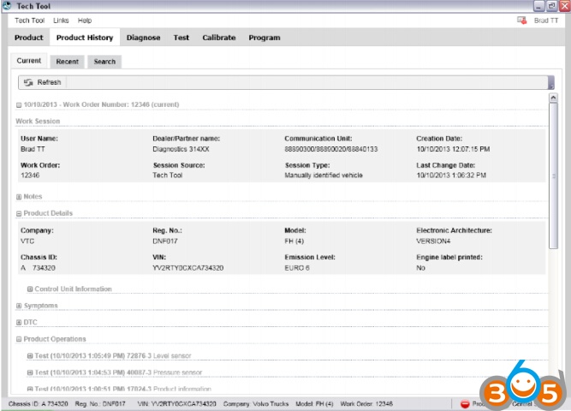This screenshot has width=571, height=411.
Task: Click the work order value 12346 in Work Session
Action: click(x=30, y=176)
